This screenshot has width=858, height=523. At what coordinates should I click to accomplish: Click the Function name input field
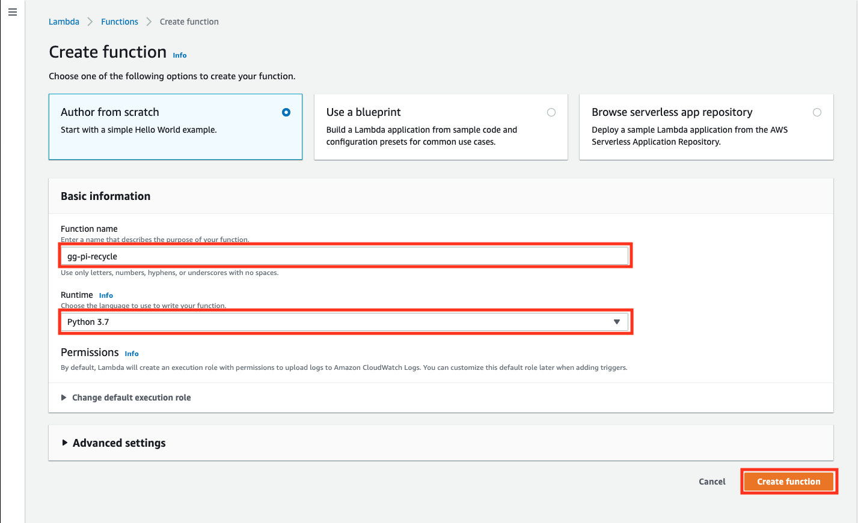point(345,256)
